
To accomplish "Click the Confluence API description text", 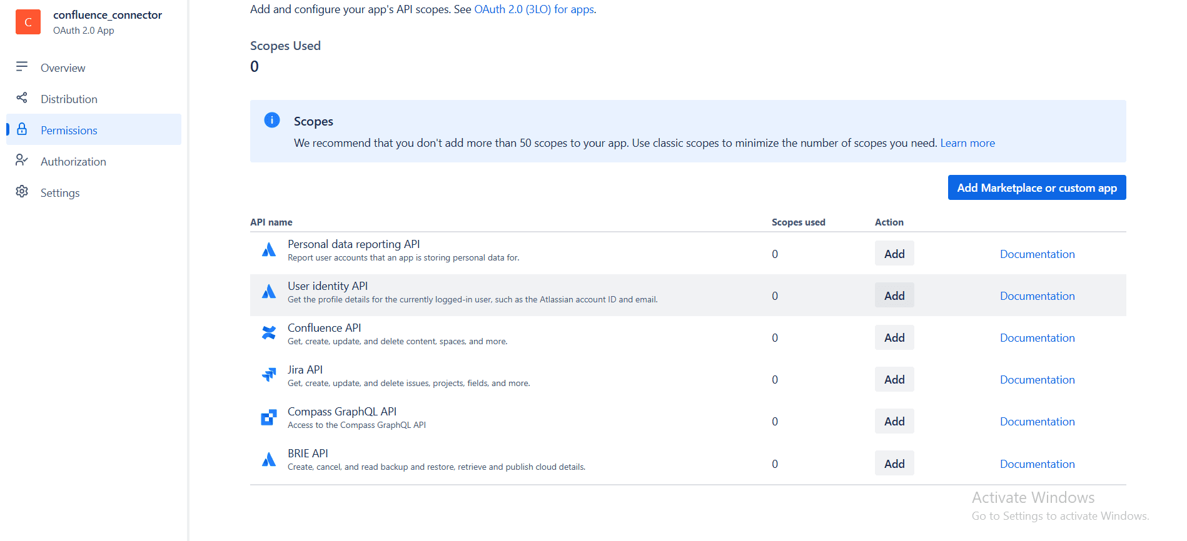I will (x=397, y=342).
